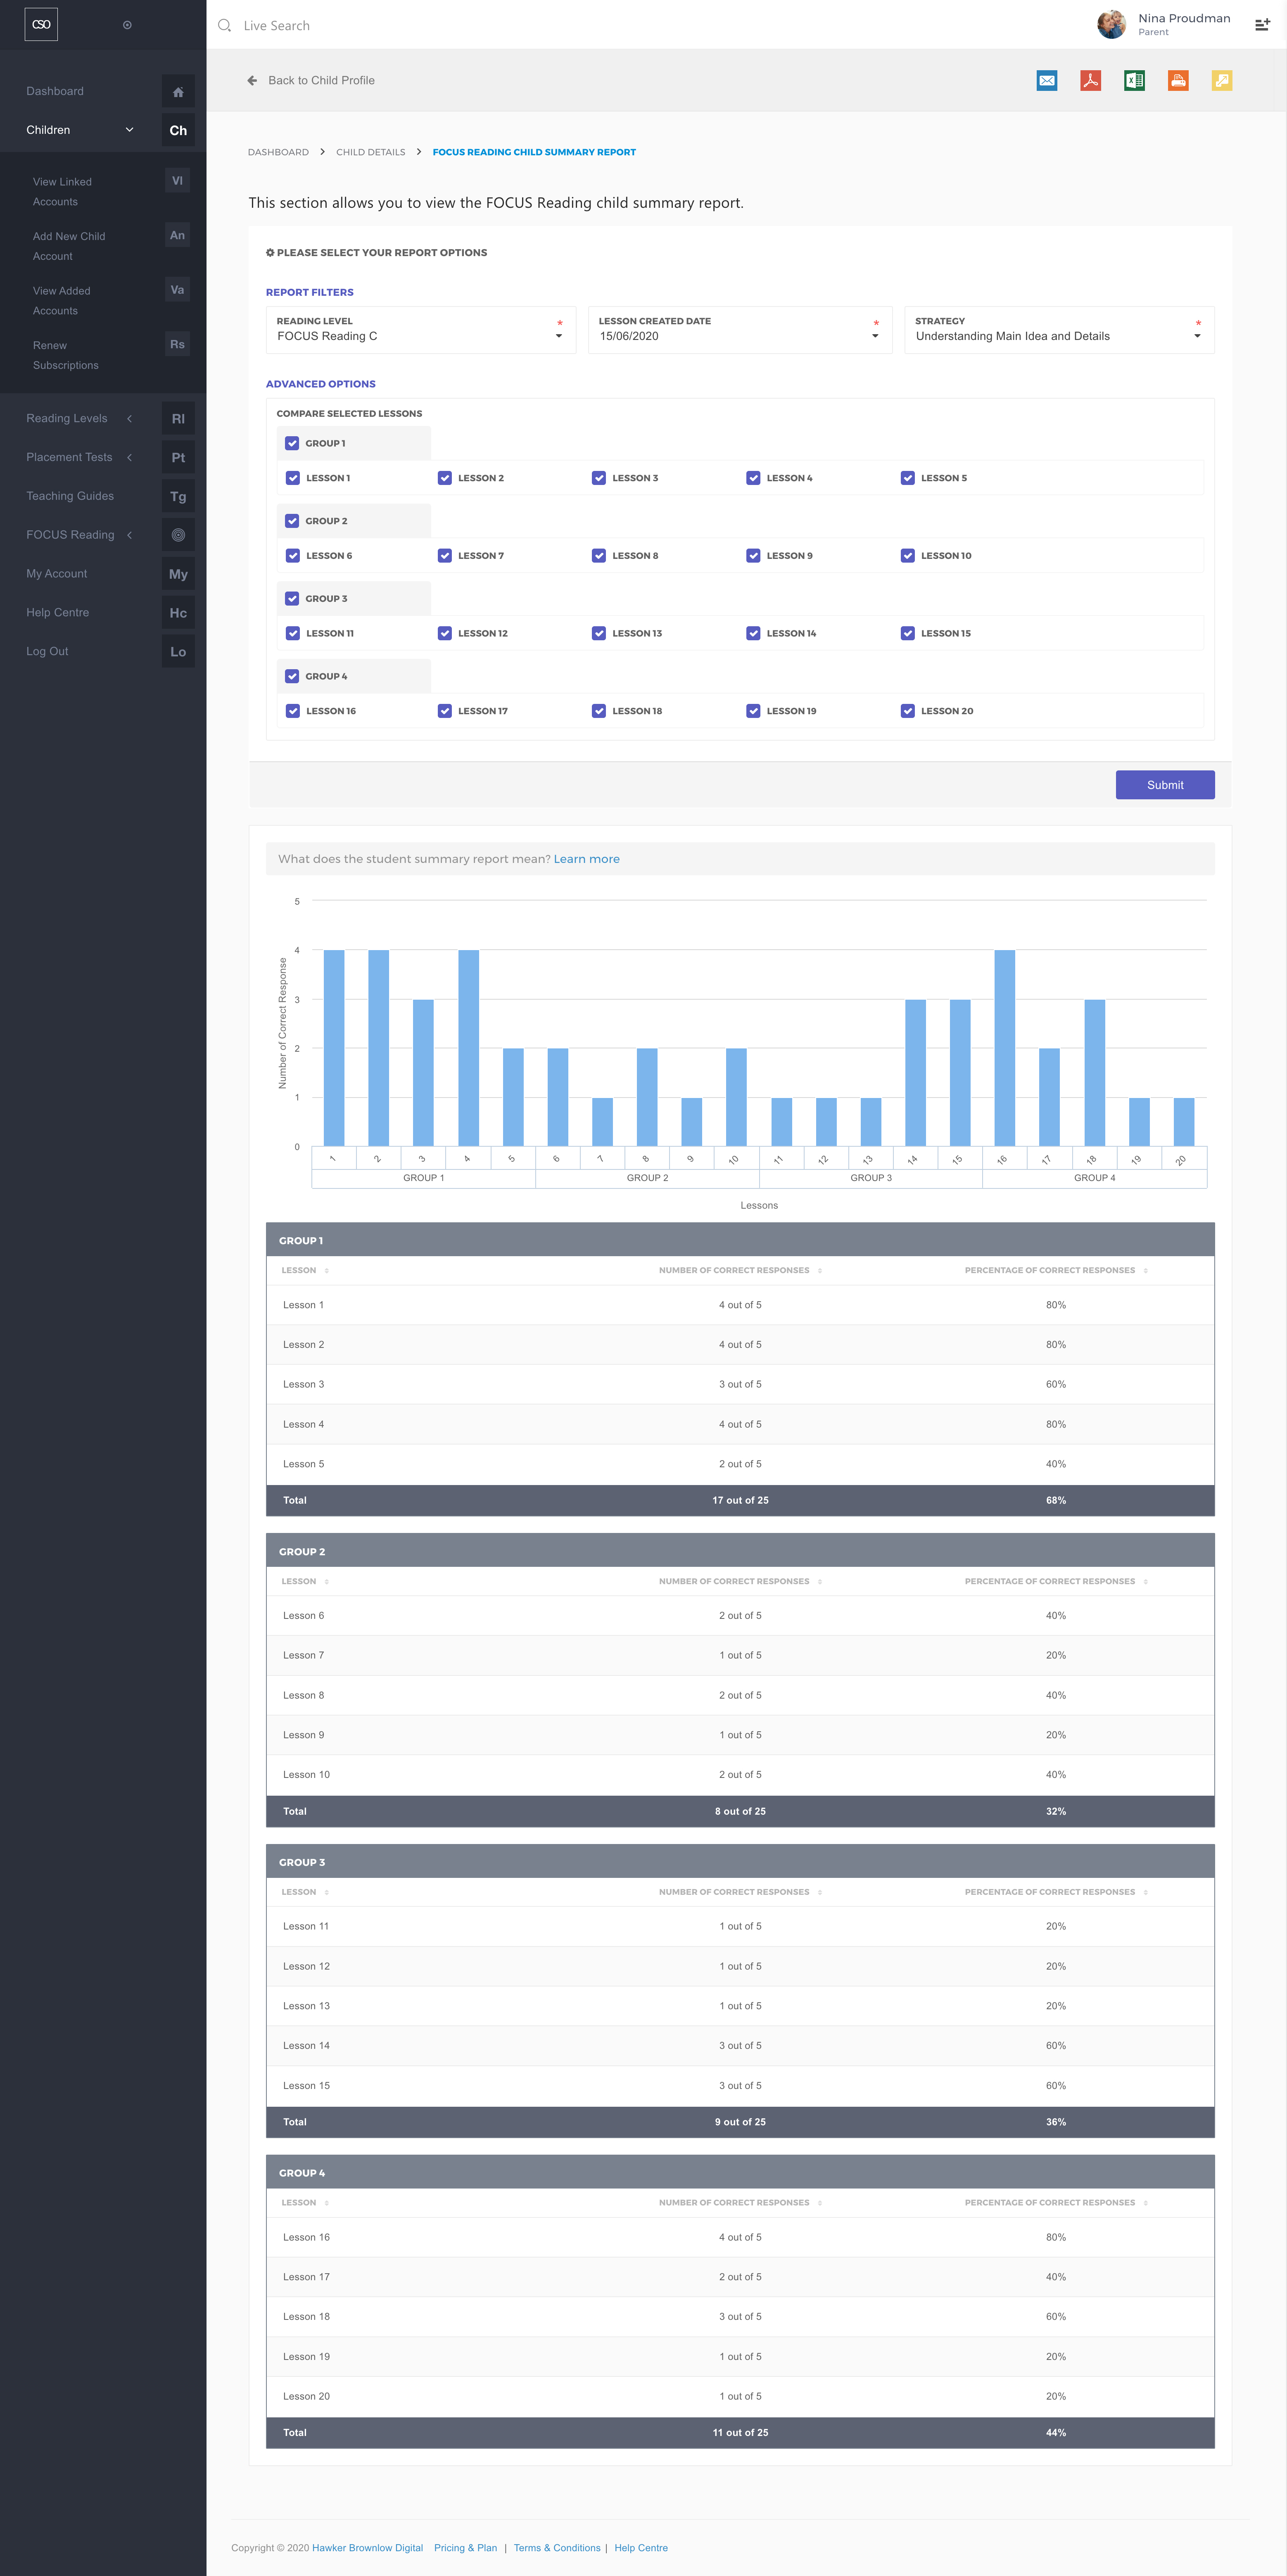Uncheck the Lesson 7 checkbox
Image resolution: width=1287 pixels, height=2576 pixels.
[x=445, y=556]
